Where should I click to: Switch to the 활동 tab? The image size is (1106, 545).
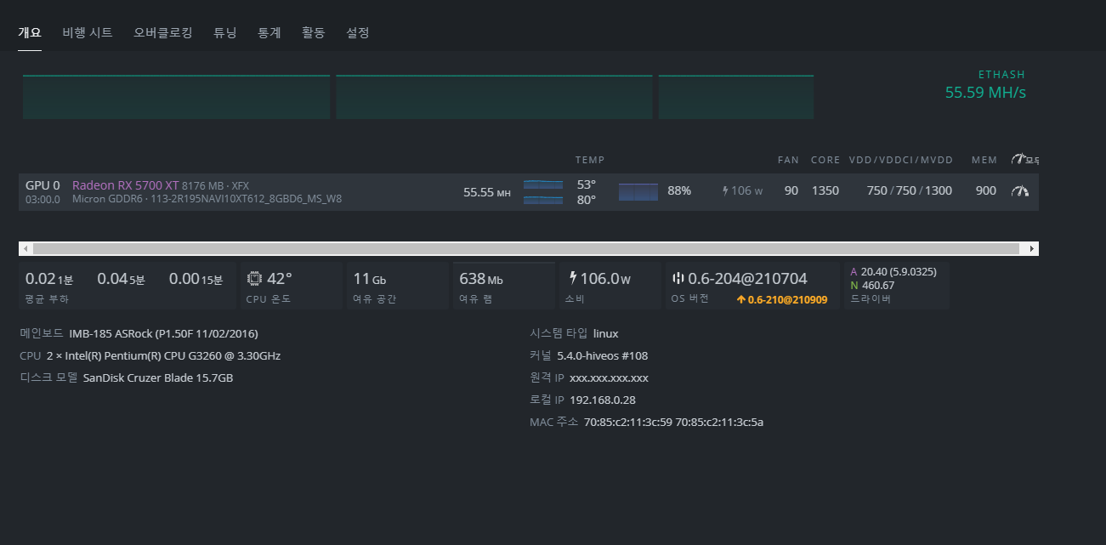pos(314,32)
